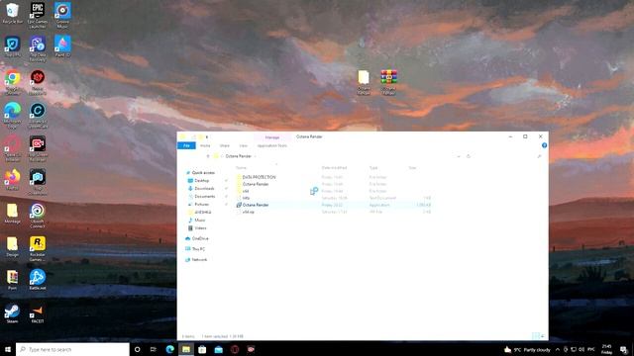Click the taskbar search box
This screenshot has width=634, height=356.
click(x=72, y=349)
